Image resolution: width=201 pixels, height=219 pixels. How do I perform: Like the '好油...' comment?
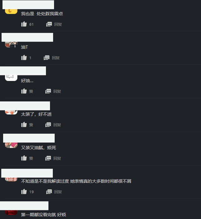tap(24, 91)
